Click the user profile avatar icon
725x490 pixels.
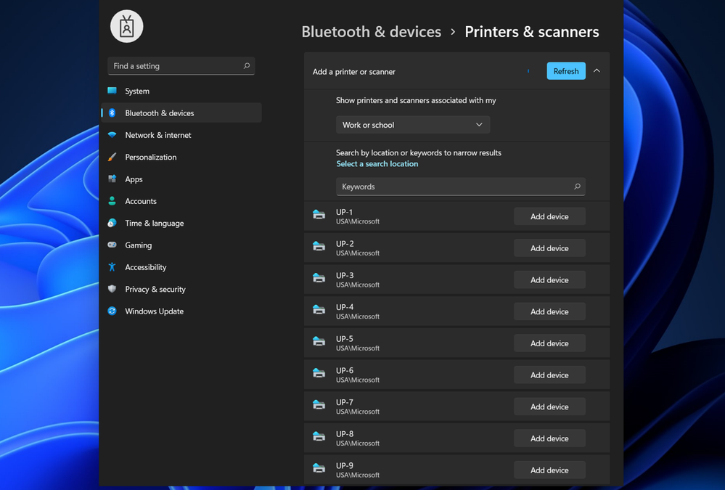pos(127,26)
